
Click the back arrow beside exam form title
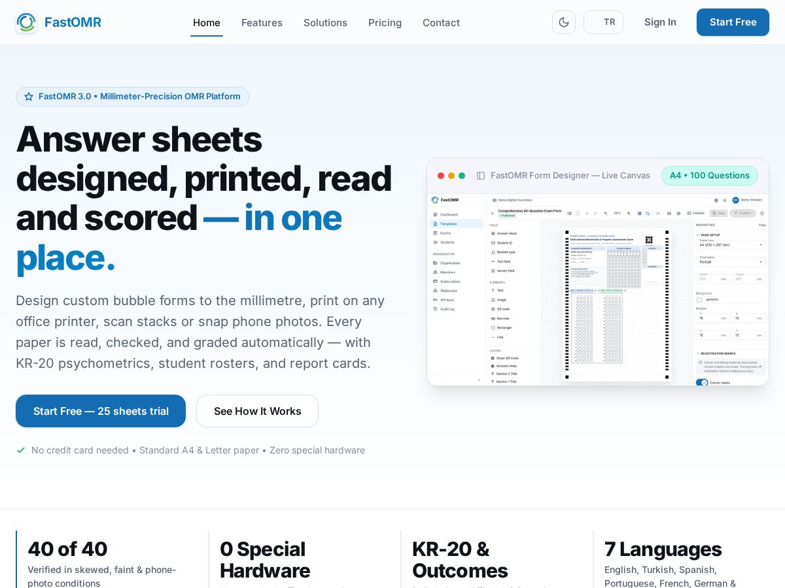(493, 213)
